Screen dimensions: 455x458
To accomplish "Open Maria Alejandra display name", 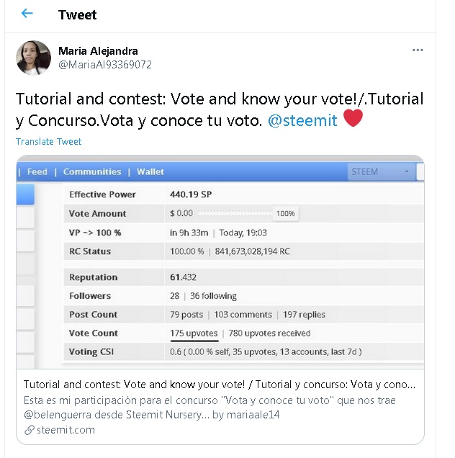I will pyautogui.click(x=98, y=51).
